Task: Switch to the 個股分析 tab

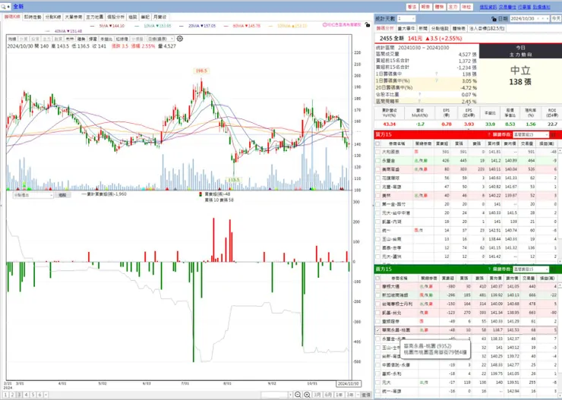Action: (115, 17)
